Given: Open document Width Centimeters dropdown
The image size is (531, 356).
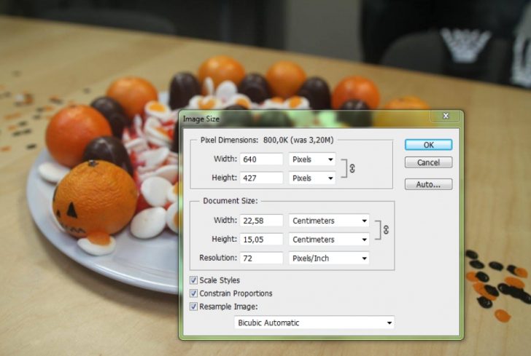Looking at the screenshot, I should 329,221.
